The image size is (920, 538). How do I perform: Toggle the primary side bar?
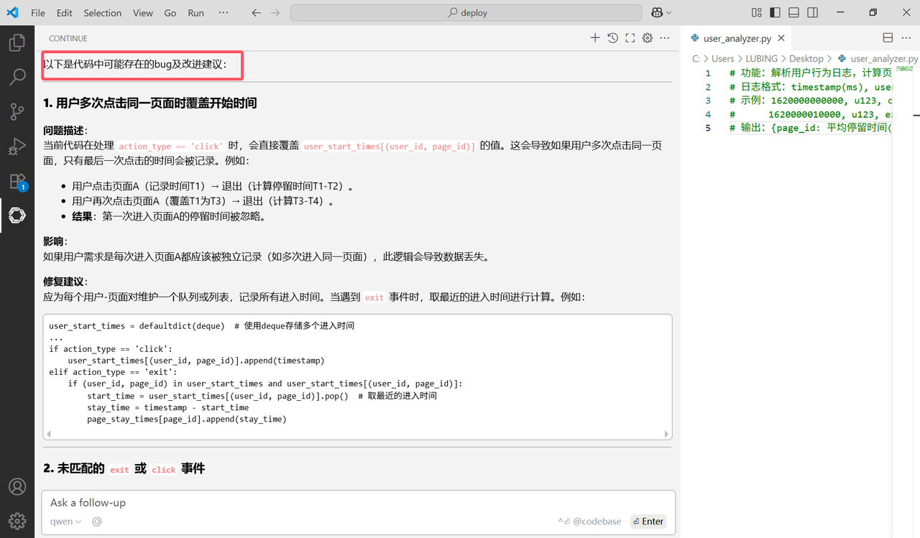click(775, 13)
